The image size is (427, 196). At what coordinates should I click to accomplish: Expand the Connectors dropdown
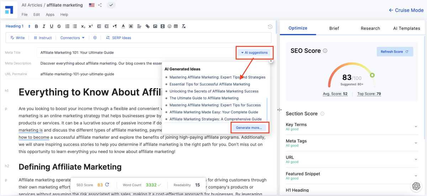pyautogui.click(x=72, y=38)
